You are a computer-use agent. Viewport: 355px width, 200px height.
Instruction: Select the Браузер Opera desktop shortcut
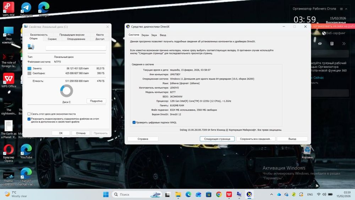[9, 153]
